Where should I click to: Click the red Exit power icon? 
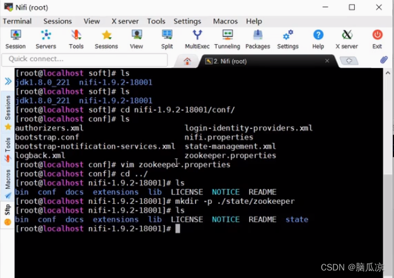pos(377,40)
